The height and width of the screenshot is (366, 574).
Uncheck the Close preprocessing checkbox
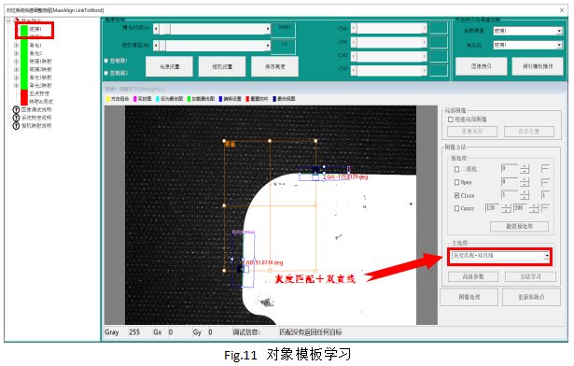[456, 196]
